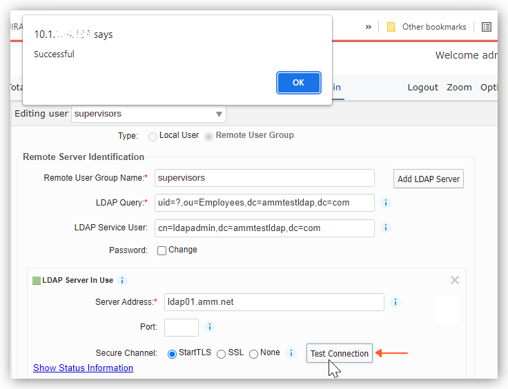Show info for LDAP Server In Use

coord(122,280)
